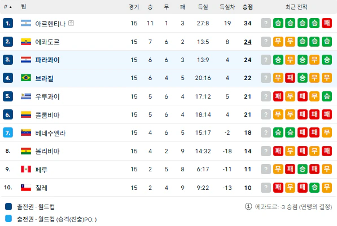Click the promotion arrow icon beside 아르헨티나
Screen dimensions: 337x226
point(71,23)
